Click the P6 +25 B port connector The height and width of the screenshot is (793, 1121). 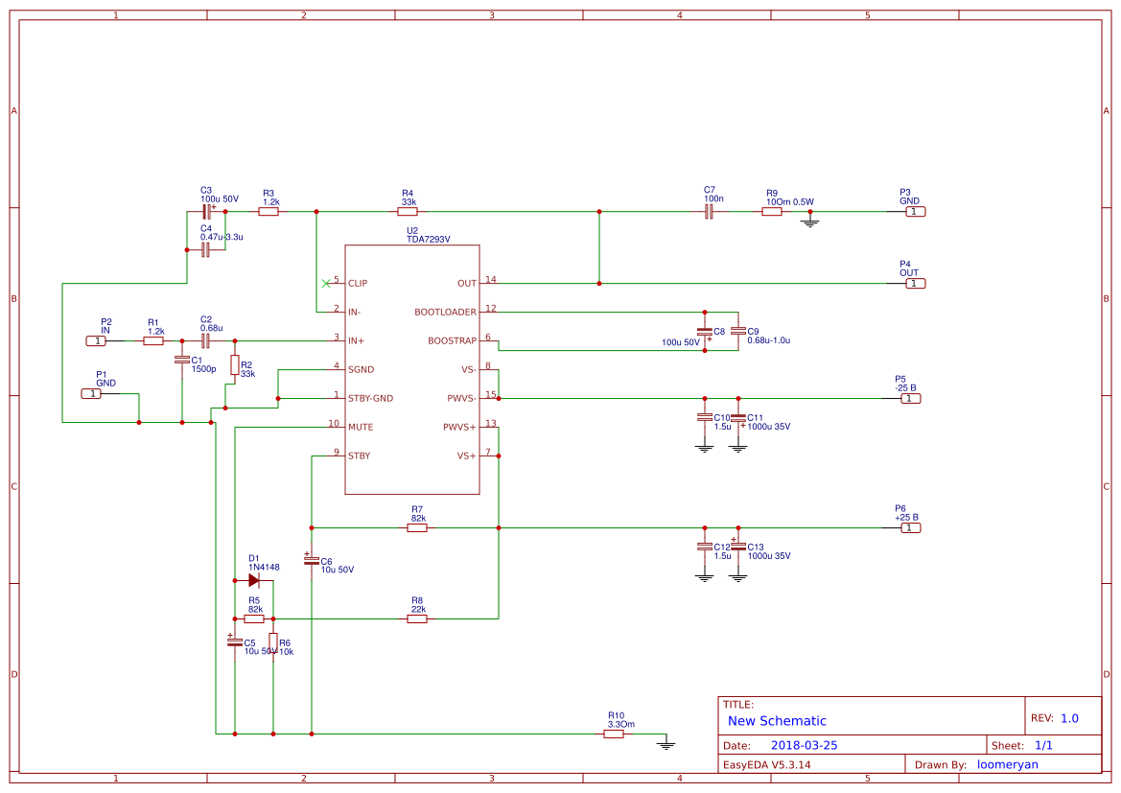910,527
